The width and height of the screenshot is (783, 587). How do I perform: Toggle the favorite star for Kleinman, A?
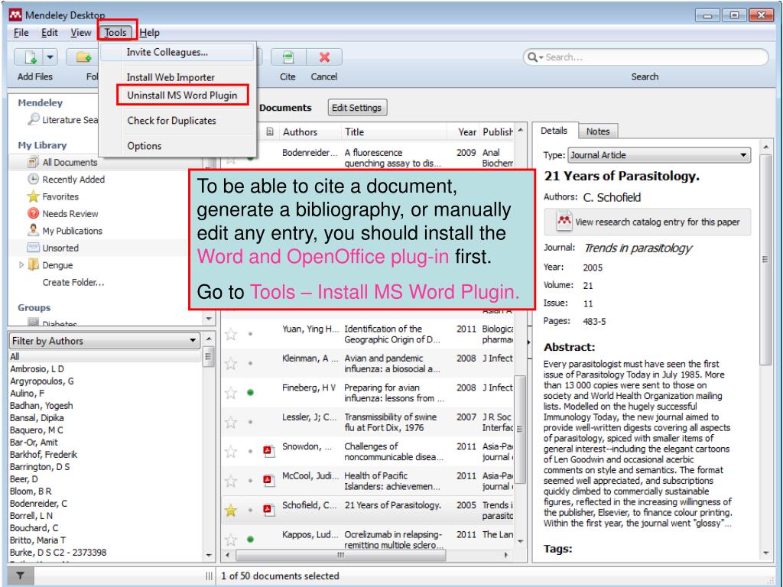pyautogui.click(x=231, y=363)
